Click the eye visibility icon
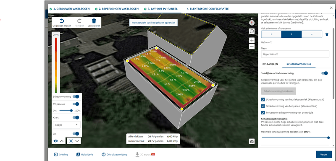The image size is (336, 161). click(56, 141)
